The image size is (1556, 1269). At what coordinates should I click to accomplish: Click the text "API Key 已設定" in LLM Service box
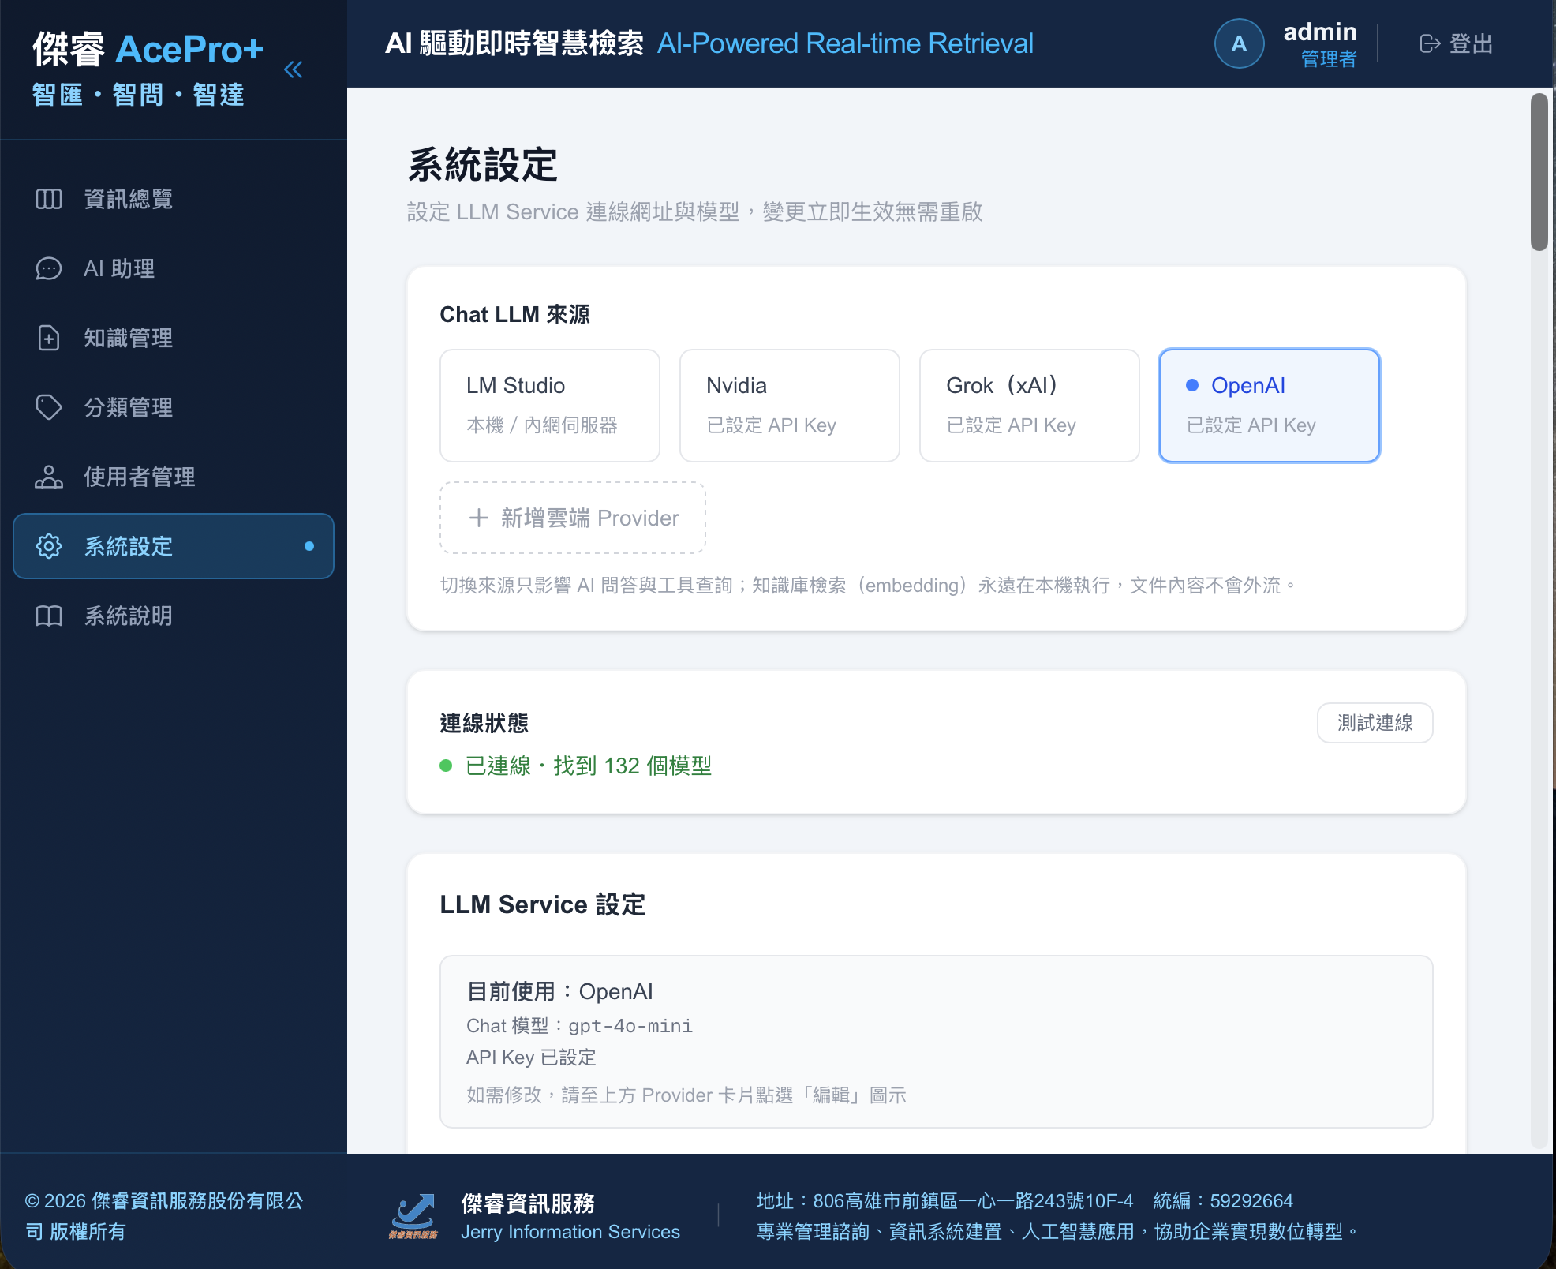point(532,1057)
